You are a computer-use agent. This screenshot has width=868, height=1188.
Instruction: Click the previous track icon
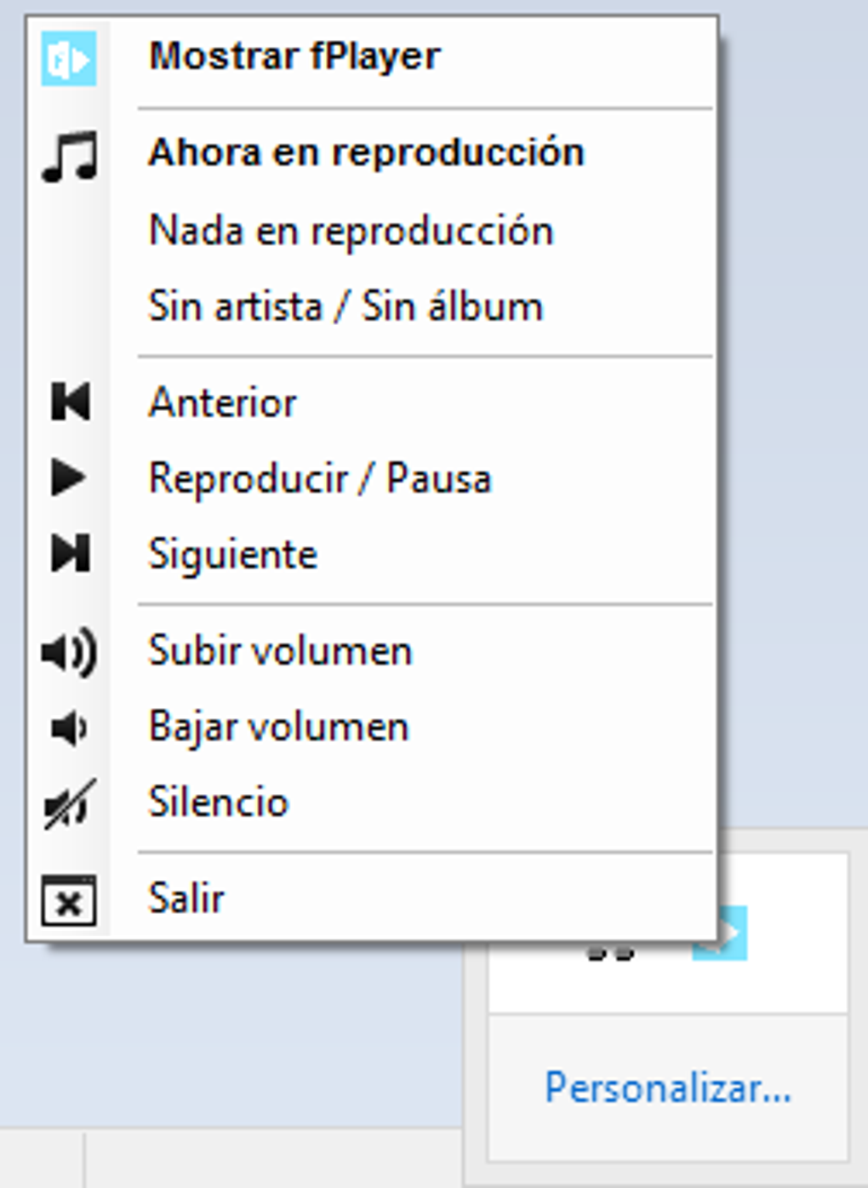point(70,402)
